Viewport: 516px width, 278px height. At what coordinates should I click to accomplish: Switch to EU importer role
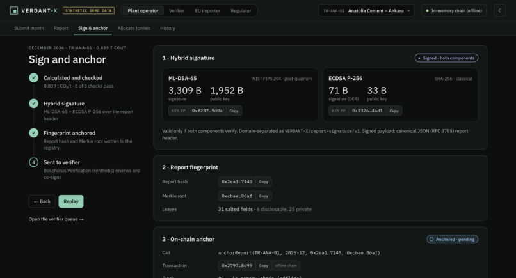(x=207, y=10)
